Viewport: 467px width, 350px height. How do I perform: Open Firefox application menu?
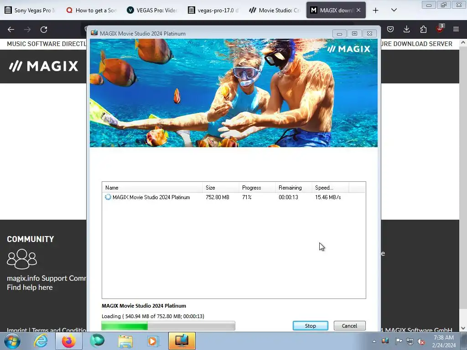(456, 29)
